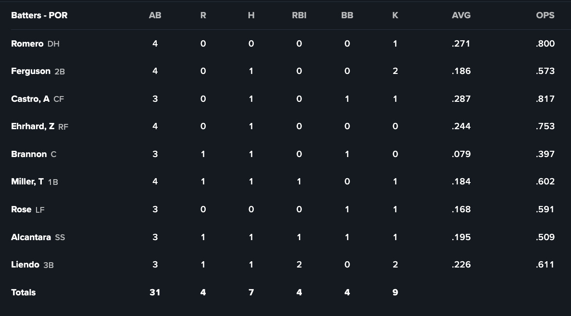Screen dimensions: 571x316
Task: Click the K column header
Action: click(395, 15)
